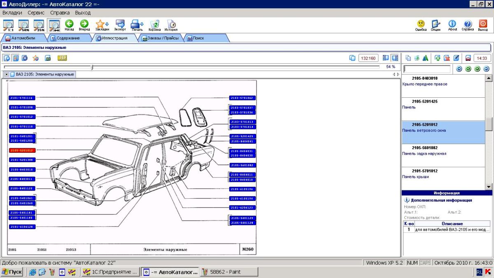Open Закладки bookmarks star
The height and width of the screenshot is (278, 494).
[102, 25]
